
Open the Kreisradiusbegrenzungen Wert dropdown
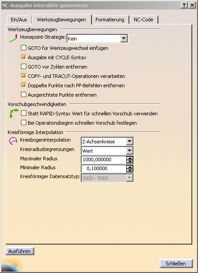coord(129,151)
